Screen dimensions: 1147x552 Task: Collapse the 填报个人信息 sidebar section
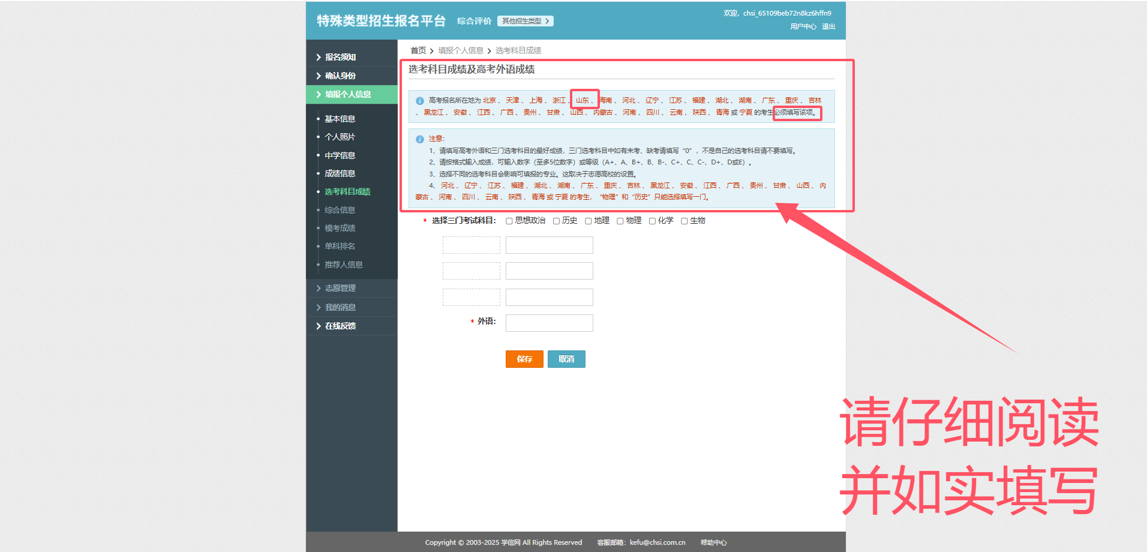[x=348, y=95]
